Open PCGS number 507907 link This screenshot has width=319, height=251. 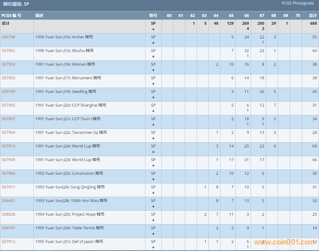click(8, 119)
